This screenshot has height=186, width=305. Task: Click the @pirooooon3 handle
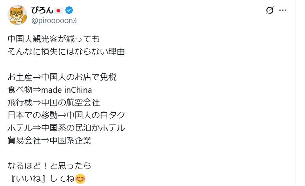click(x=54, y=20)
